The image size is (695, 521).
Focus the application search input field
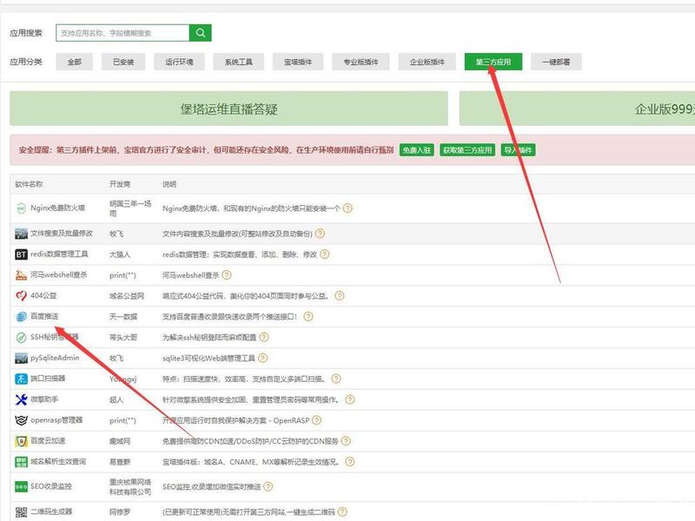[122, 33]
